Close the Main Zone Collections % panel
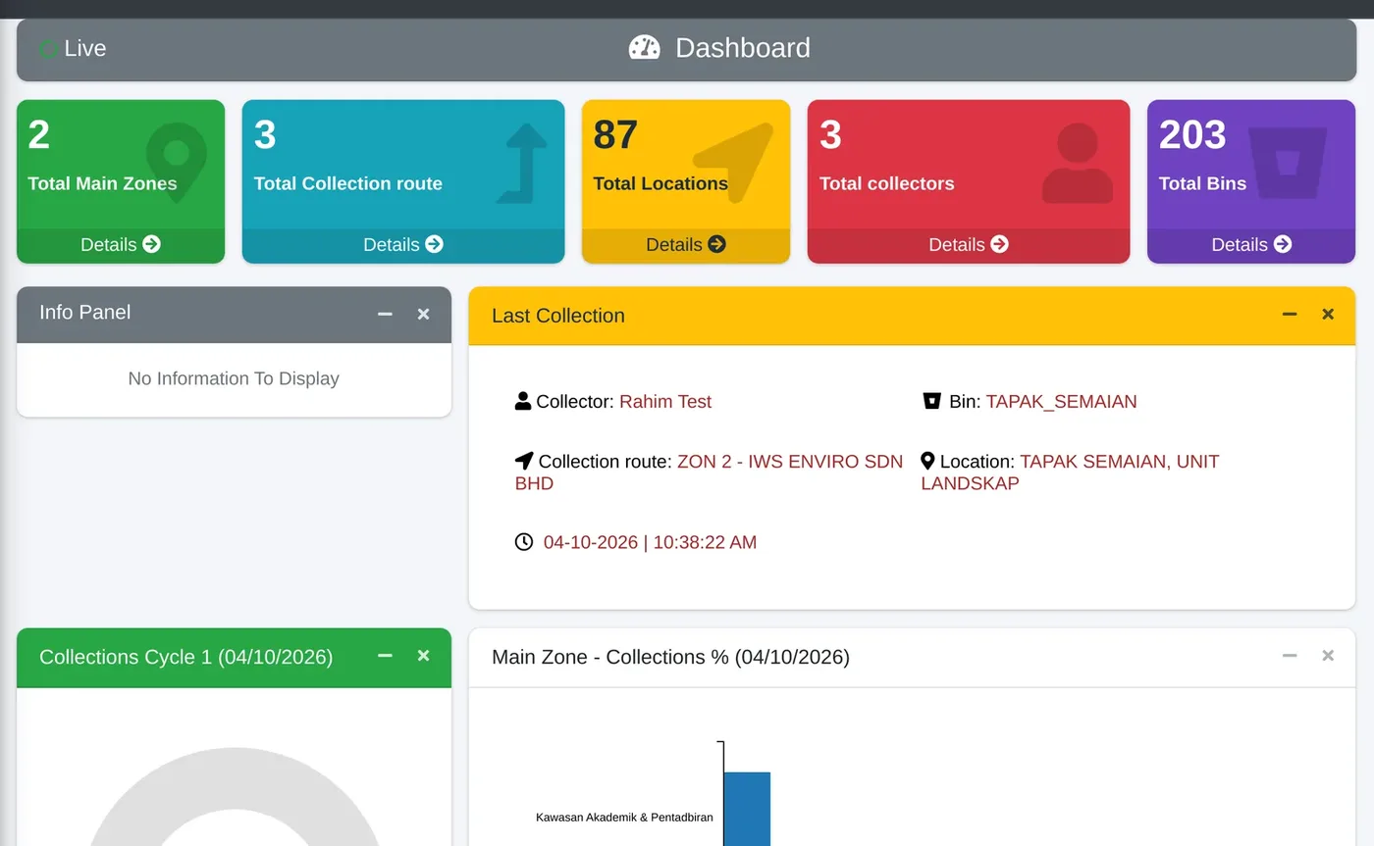Screen dimensions: 1374x846 (x=1328, y=655)
